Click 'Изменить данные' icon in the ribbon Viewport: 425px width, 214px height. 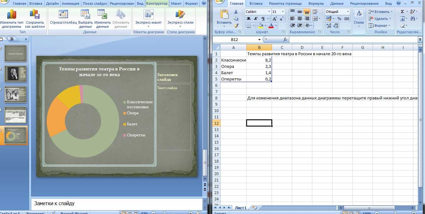[x=102, y=15]
